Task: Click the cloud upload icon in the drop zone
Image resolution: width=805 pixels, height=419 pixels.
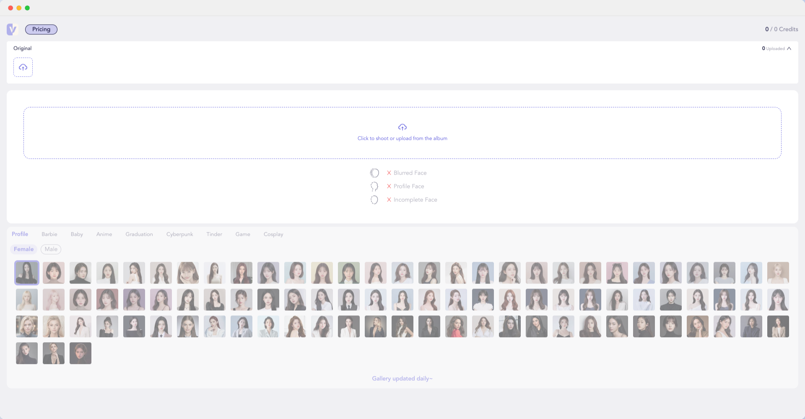Action: (402, 127)
